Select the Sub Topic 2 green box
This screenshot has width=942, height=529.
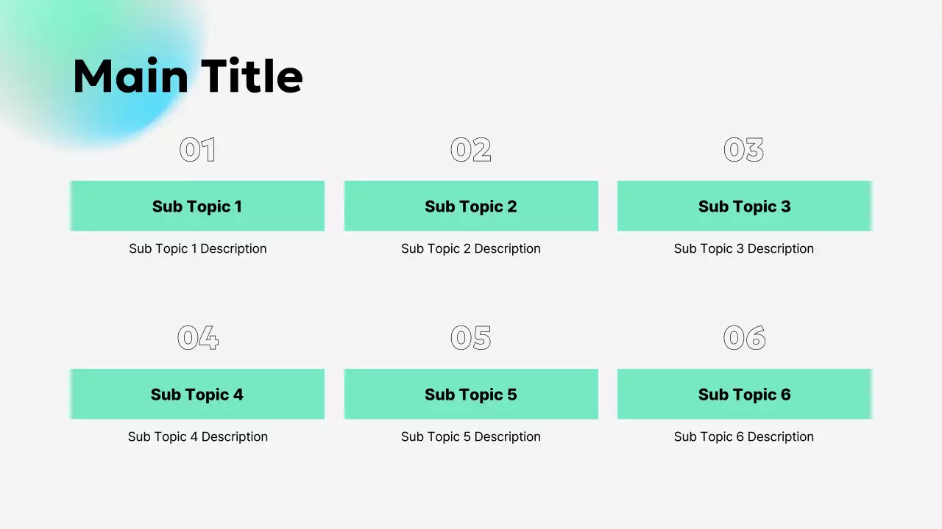[471, 206]
